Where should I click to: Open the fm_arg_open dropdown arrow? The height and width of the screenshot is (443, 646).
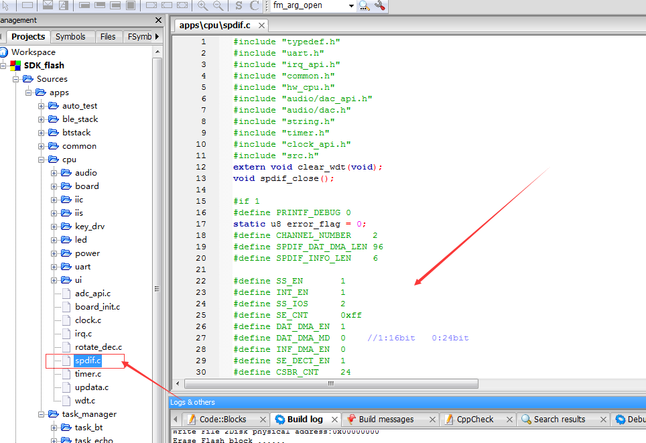pyautogui.click(x=351, y=6)
